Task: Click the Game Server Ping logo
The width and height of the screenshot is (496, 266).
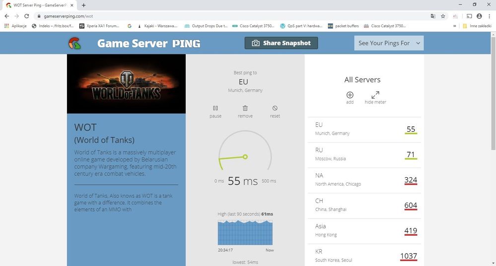Action: [75, 44]
